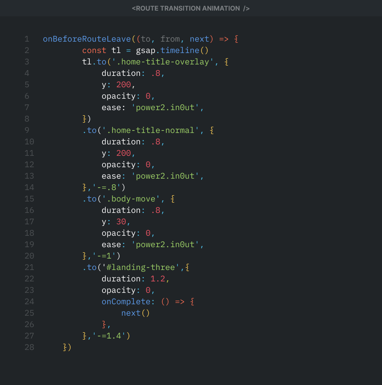Click 'y: 200' on line 11
The image size is (382, 385).
(x=116, y=153)
